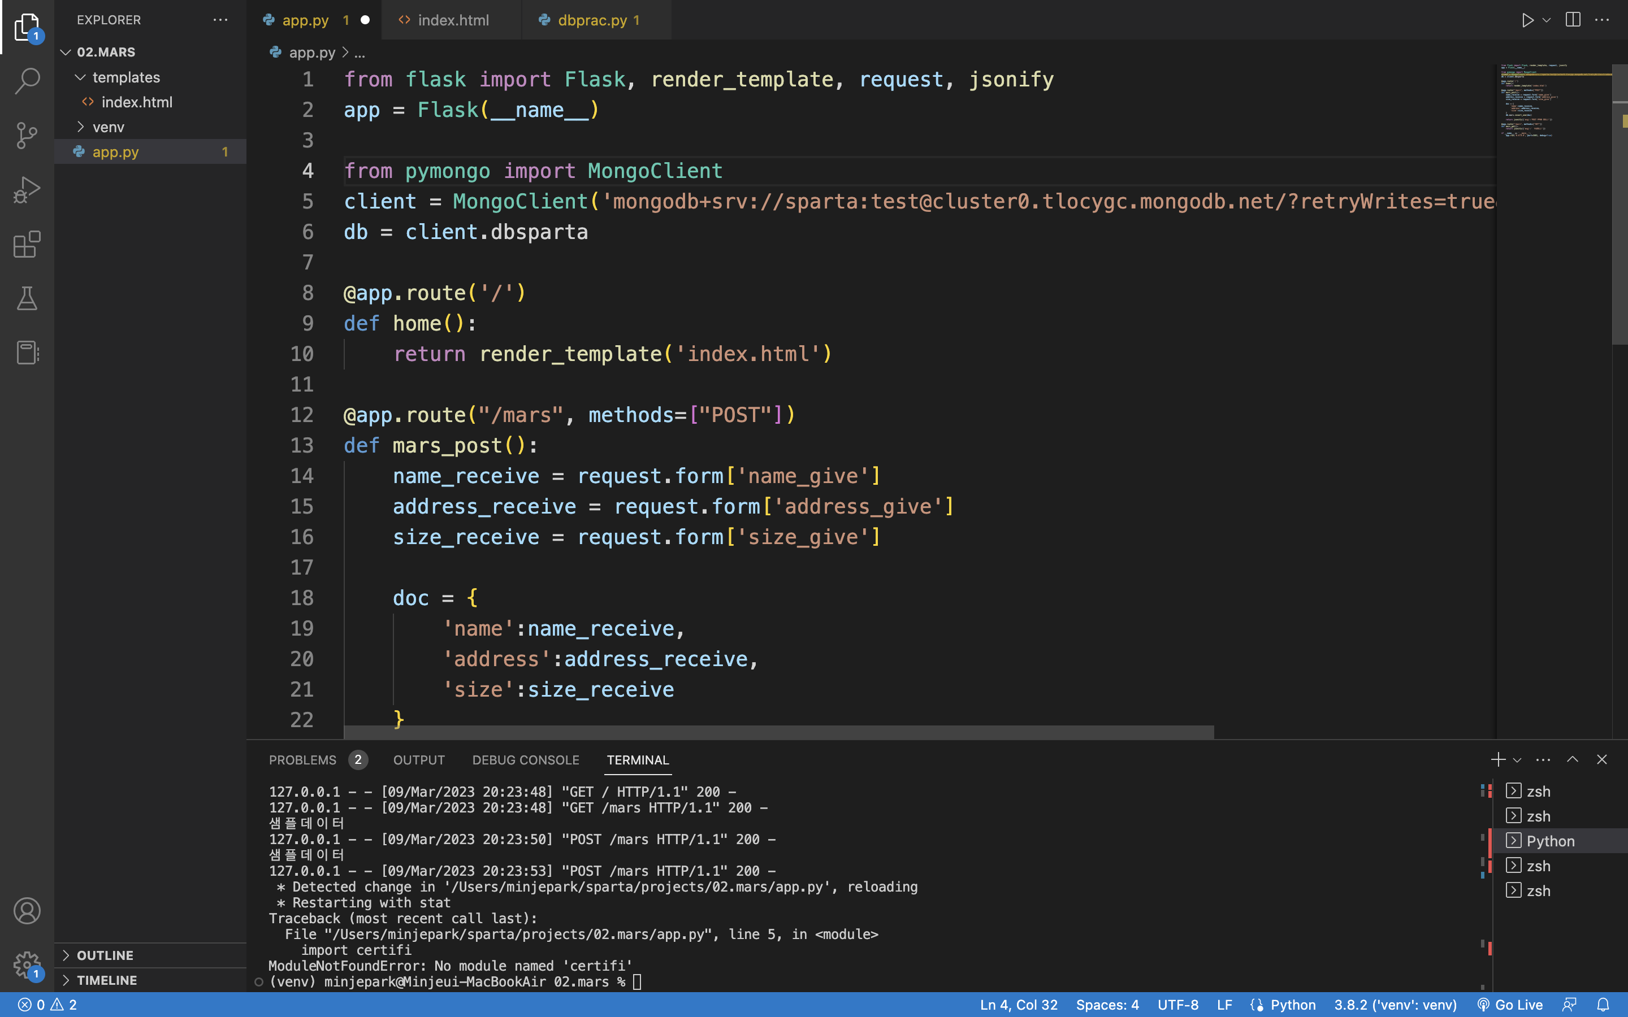Image resolution: width=1628 pixels, height=1017 pixels.
Task: Click Ln 4, Col 32 in status bar
Action: click(1019, 1005)
